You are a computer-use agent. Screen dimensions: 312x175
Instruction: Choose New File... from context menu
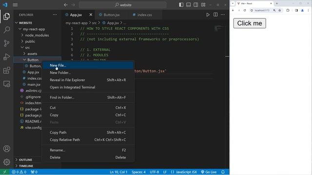point(88,65)
